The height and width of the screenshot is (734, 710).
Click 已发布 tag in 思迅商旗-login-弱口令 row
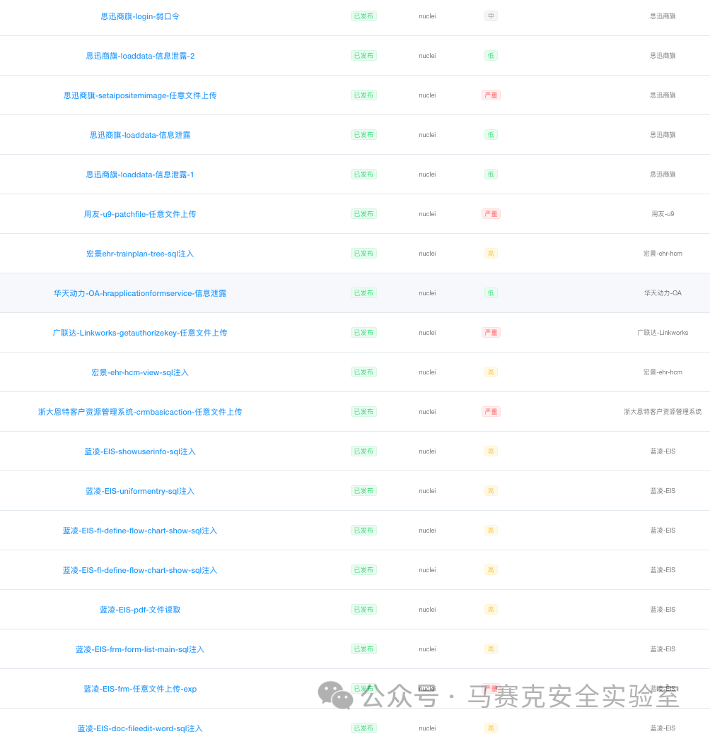coord(363,16)
